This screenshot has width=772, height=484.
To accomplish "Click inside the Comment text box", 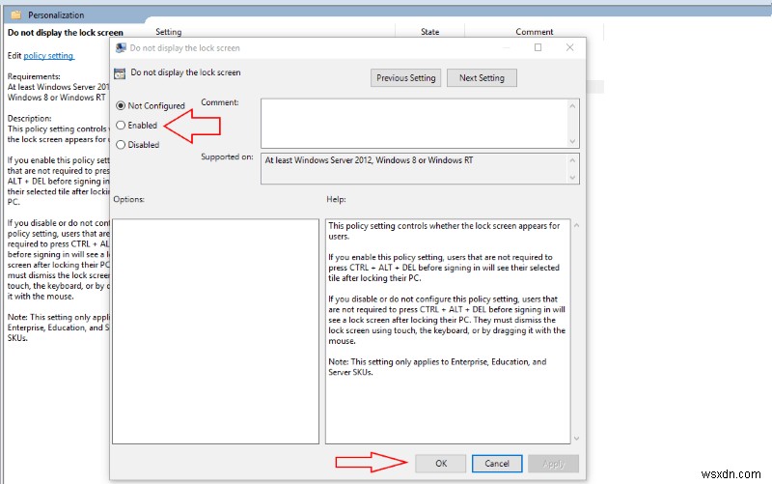I will 415,124.
